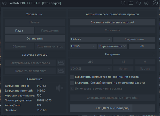160x116 pixels.
Task: Click the Загрузка ресурсов header
Action: [x=35, y=55]
